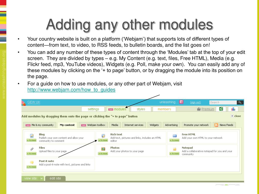Screen dimensions: 259x194
Task: Click the Free HTML module icon
Action: pos(175,136)
